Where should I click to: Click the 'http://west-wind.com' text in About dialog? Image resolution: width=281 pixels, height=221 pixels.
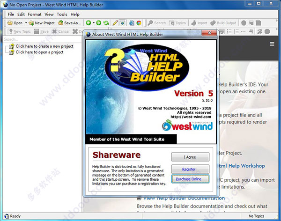pyautogui.click(x=191, y=117)
